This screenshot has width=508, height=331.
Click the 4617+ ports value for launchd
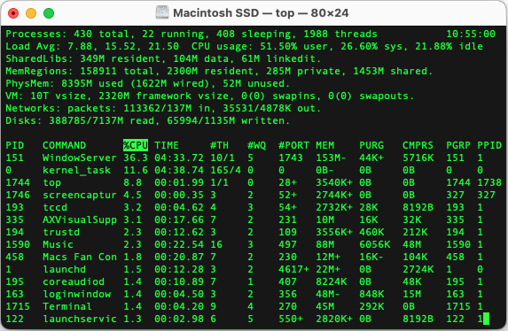point(293,269)
